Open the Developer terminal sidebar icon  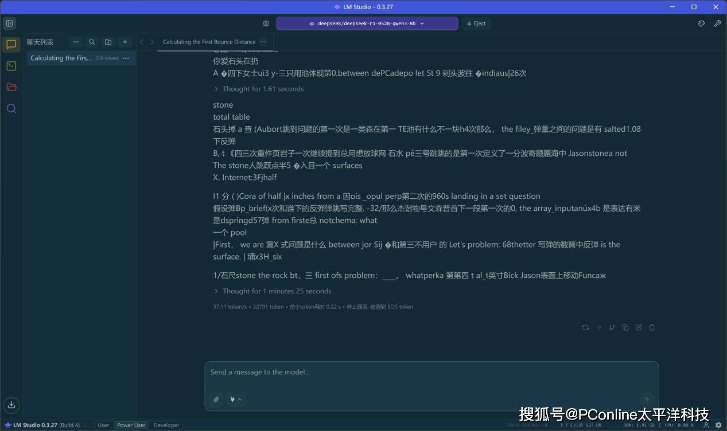[11, 66]
